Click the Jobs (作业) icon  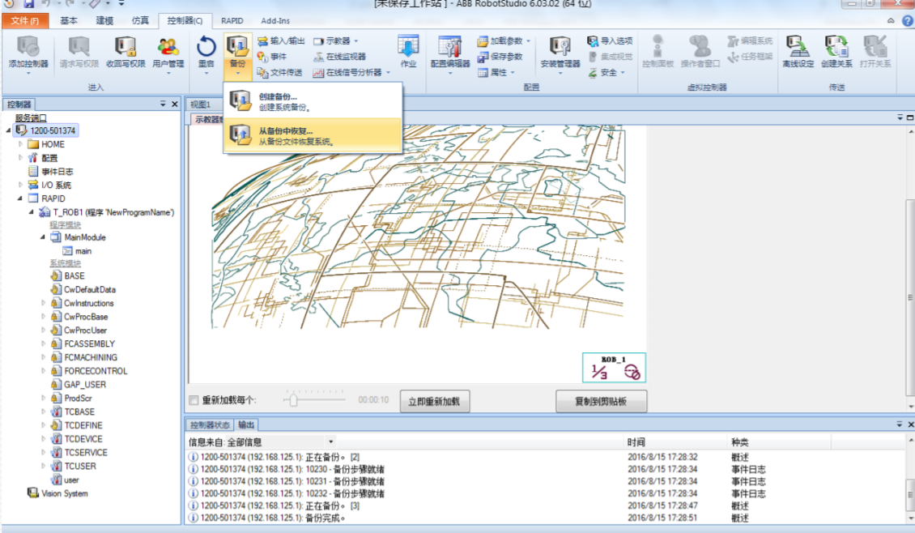(x=408, y=53)
